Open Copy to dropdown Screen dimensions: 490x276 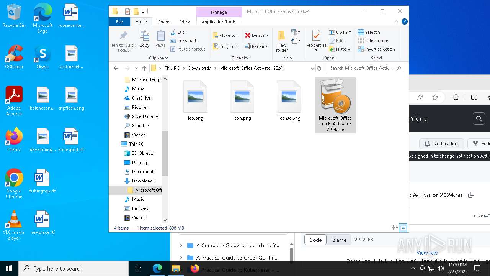click(225, 46)
